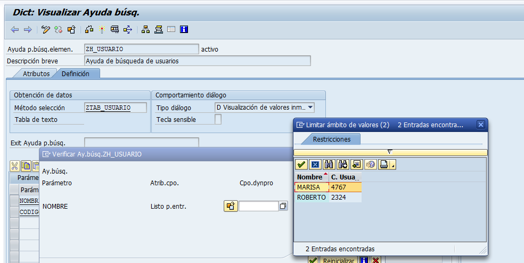Expand the restrictions area with the triangle bar
524x263 pixels.
(390, 152)
